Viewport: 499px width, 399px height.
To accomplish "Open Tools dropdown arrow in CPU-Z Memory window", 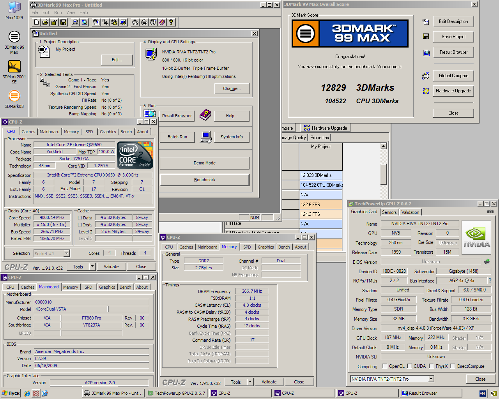I will (x=250, y=382).
